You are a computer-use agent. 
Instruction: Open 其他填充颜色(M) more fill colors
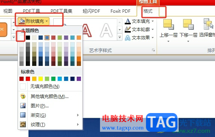tap(50, 97)
